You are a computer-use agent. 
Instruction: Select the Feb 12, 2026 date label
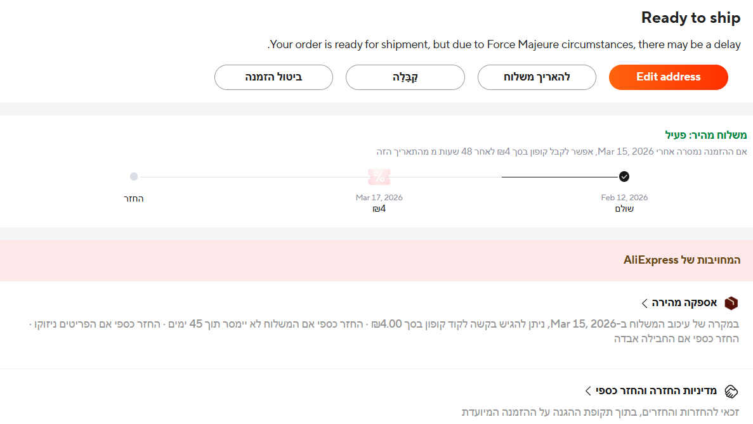624,198
